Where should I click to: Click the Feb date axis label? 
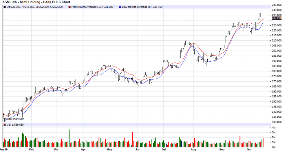tap(31, 150)
